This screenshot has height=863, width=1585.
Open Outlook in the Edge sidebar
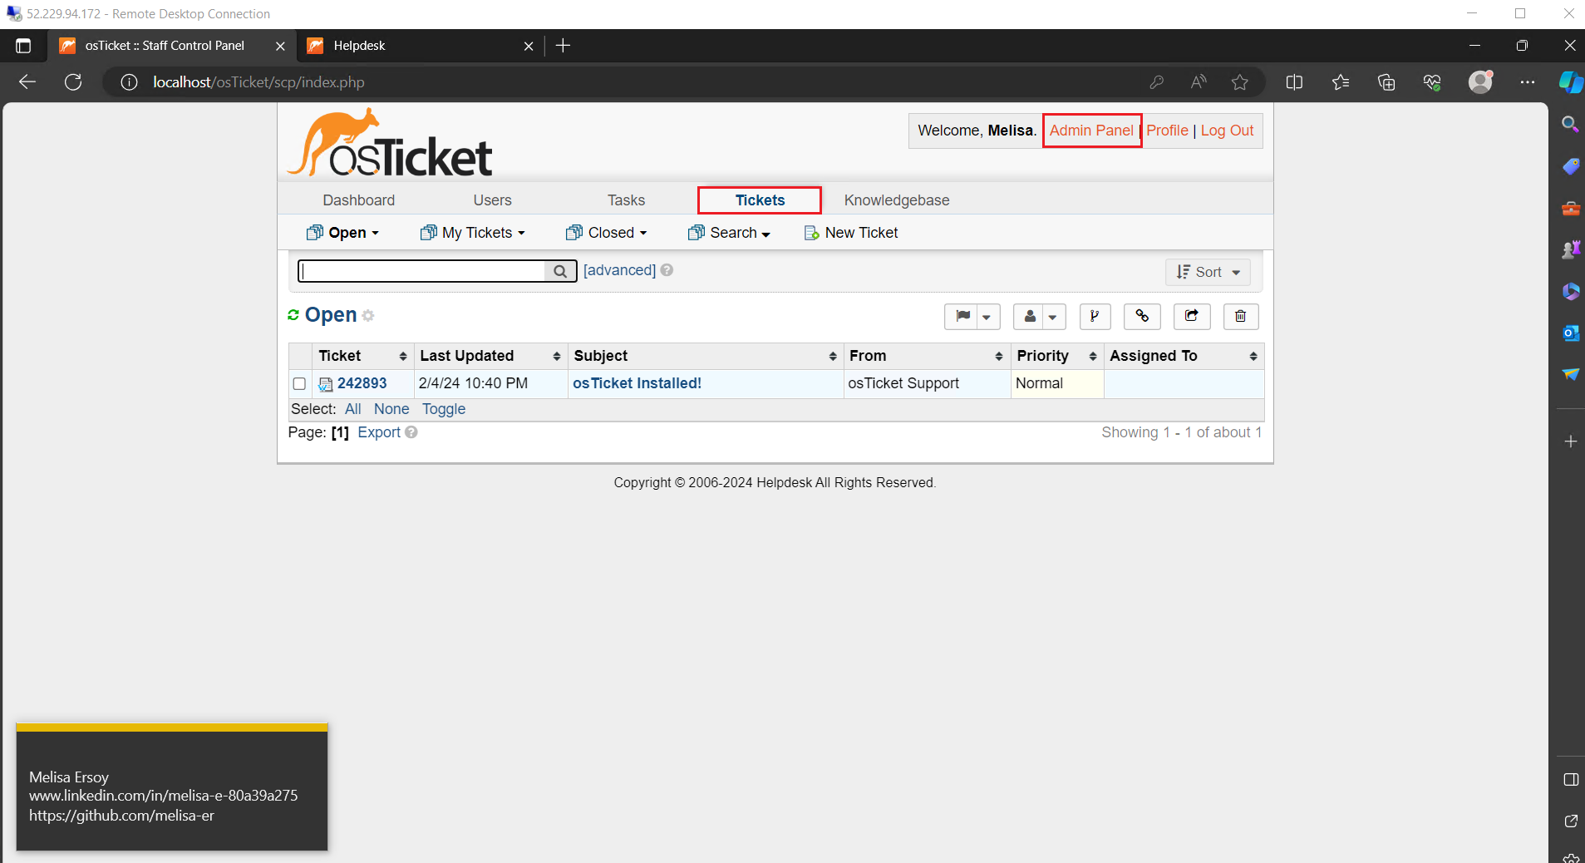[x=1571, y=333]
